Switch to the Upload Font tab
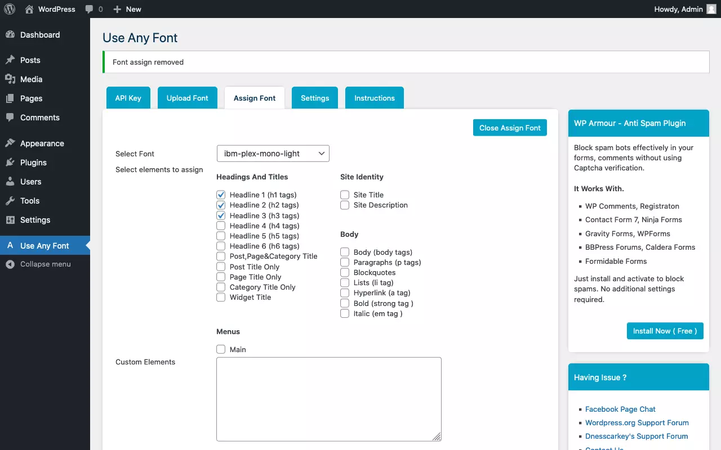This screenshot has width=721, height=450. click(x=187, y=98)
